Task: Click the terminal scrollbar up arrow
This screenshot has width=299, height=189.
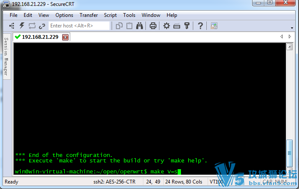Action: (289, 47)
